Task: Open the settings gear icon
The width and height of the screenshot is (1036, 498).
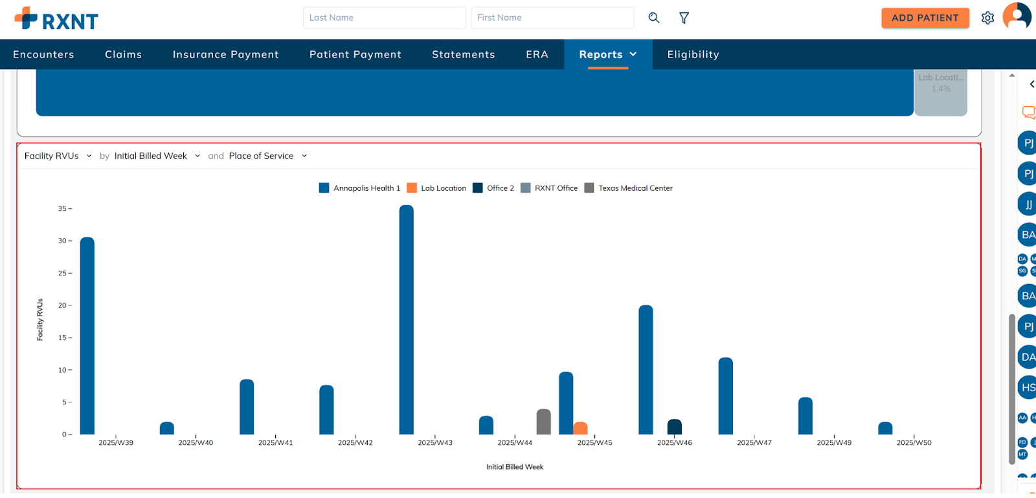Action: tap(987, 18)
